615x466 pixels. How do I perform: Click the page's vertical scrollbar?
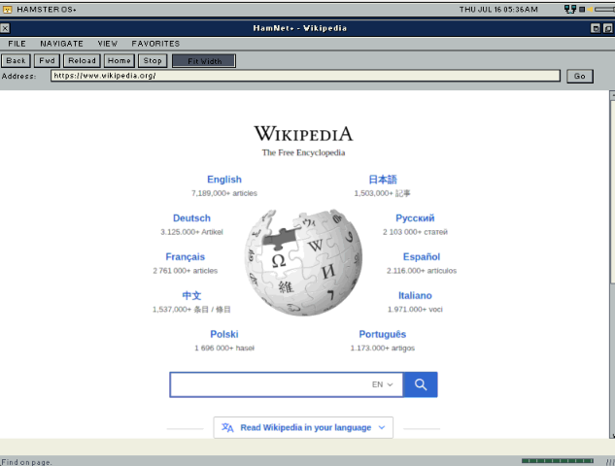[612, 264]
